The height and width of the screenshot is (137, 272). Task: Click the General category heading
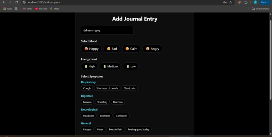coord(86,123)
